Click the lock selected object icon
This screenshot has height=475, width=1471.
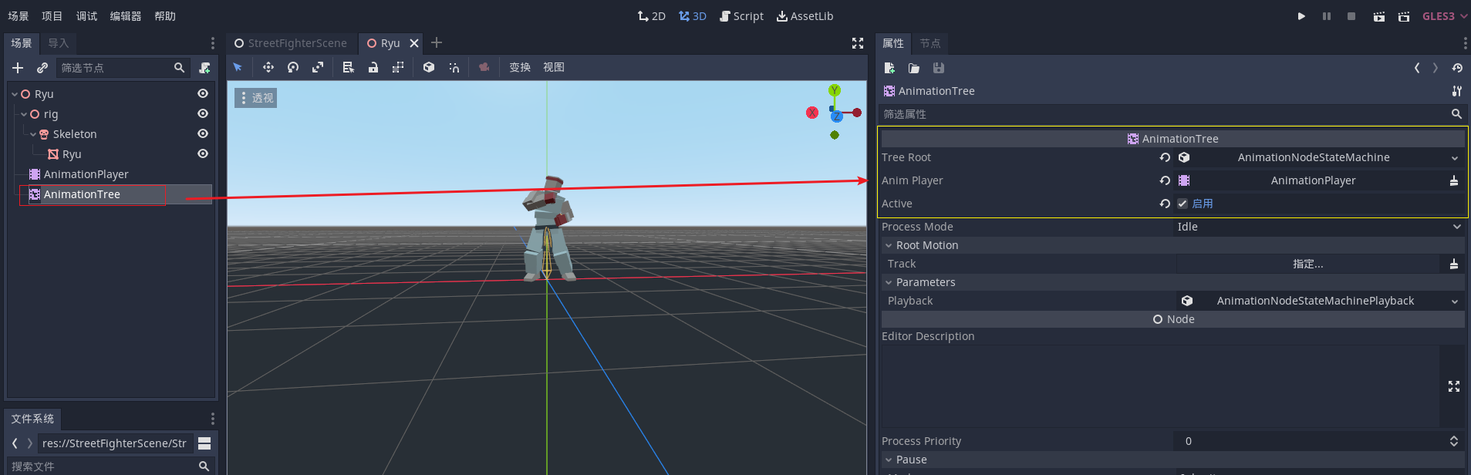pyautogui.click(x=373, y=68)
